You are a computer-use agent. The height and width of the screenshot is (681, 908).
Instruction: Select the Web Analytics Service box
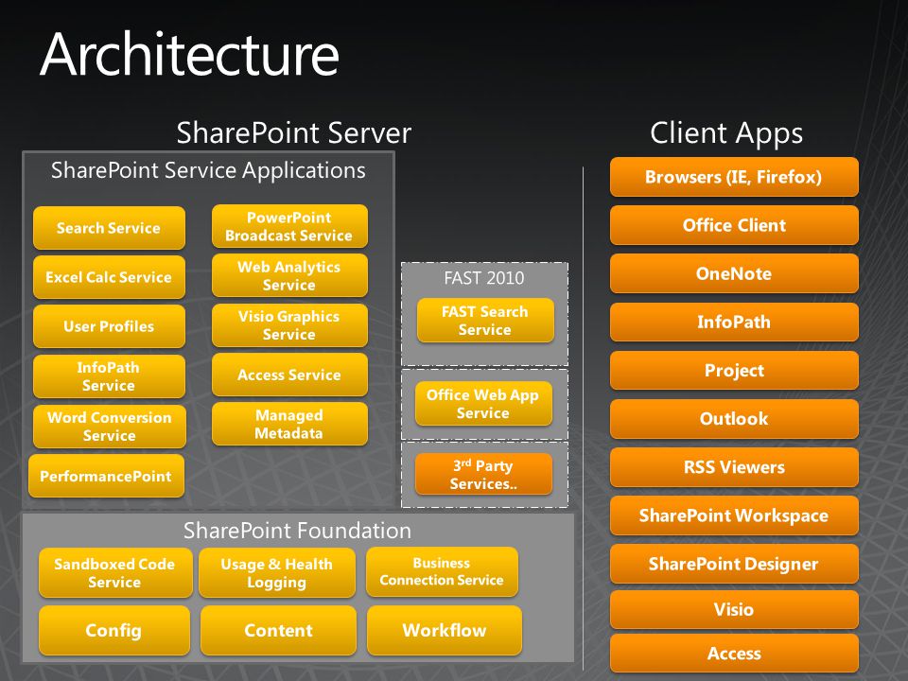(x=289, y=275)
